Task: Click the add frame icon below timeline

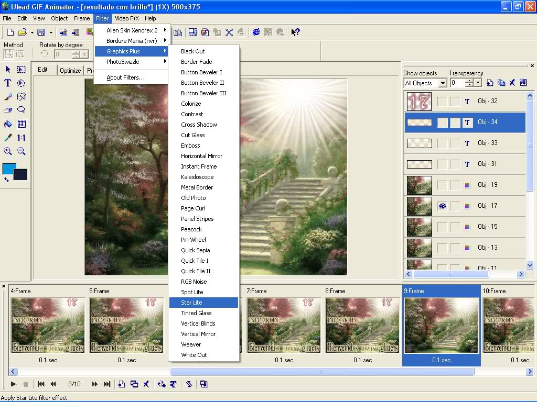Action: (122, 384)
